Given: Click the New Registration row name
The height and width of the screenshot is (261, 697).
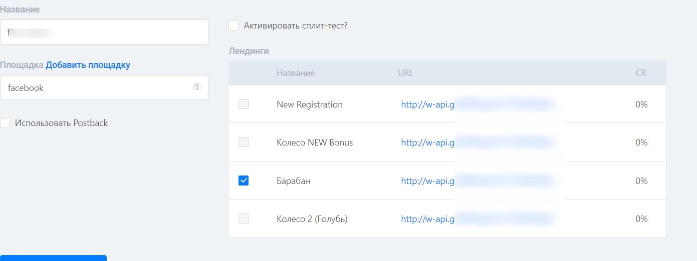Looking at the screenshot, I should pos(310,104).
